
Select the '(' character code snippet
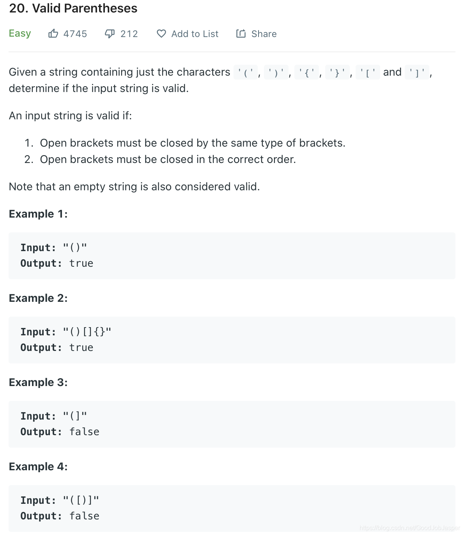pyautogui.click(x=246, y=72)
